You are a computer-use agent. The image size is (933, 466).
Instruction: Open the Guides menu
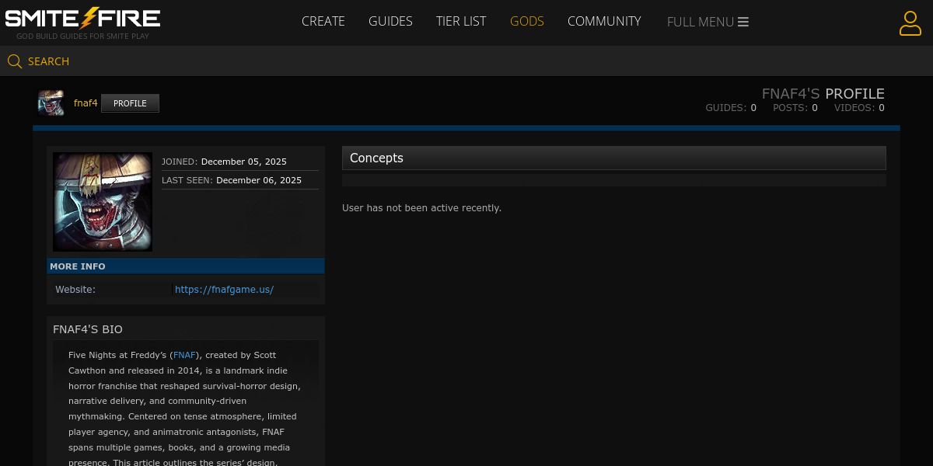[390, 22]
